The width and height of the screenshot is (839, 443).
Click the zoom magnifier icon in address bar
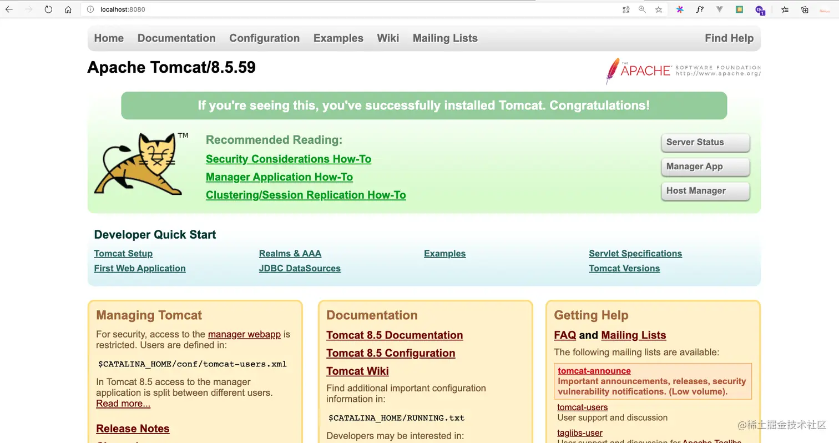(642, 9)
